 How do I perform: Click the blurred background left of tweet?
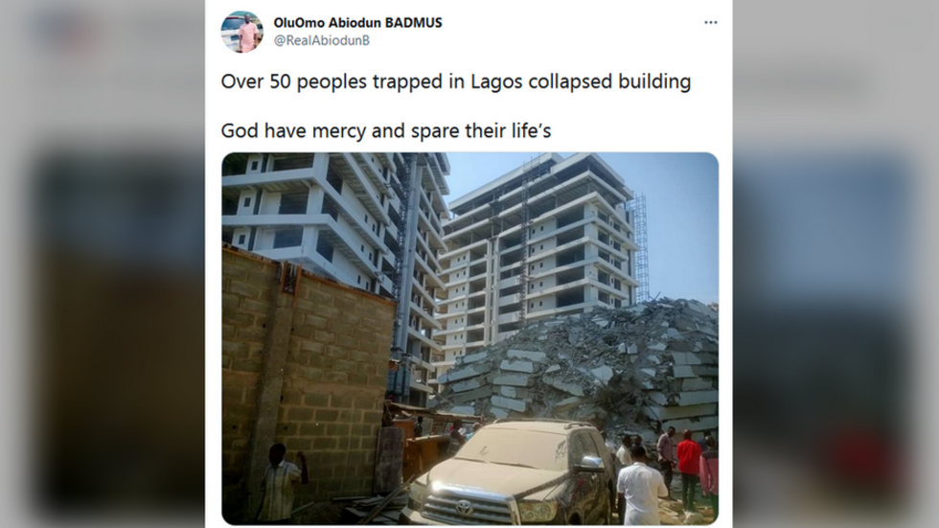pos(103,264)
